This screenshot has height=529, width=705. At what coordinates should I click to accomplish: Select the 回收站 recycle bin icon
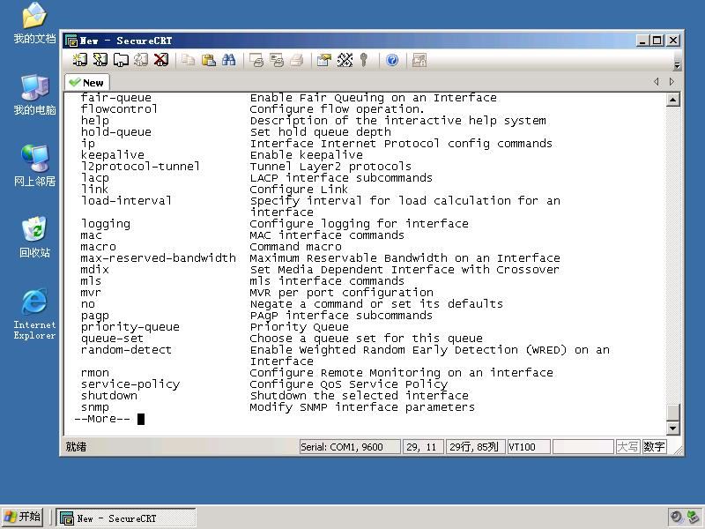(34, 237)
